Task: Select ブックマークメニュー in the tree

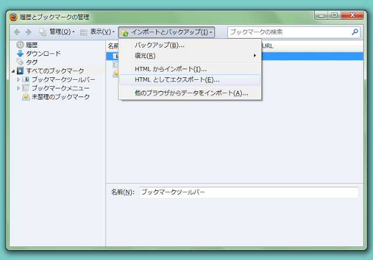Action: coord(61,88)
